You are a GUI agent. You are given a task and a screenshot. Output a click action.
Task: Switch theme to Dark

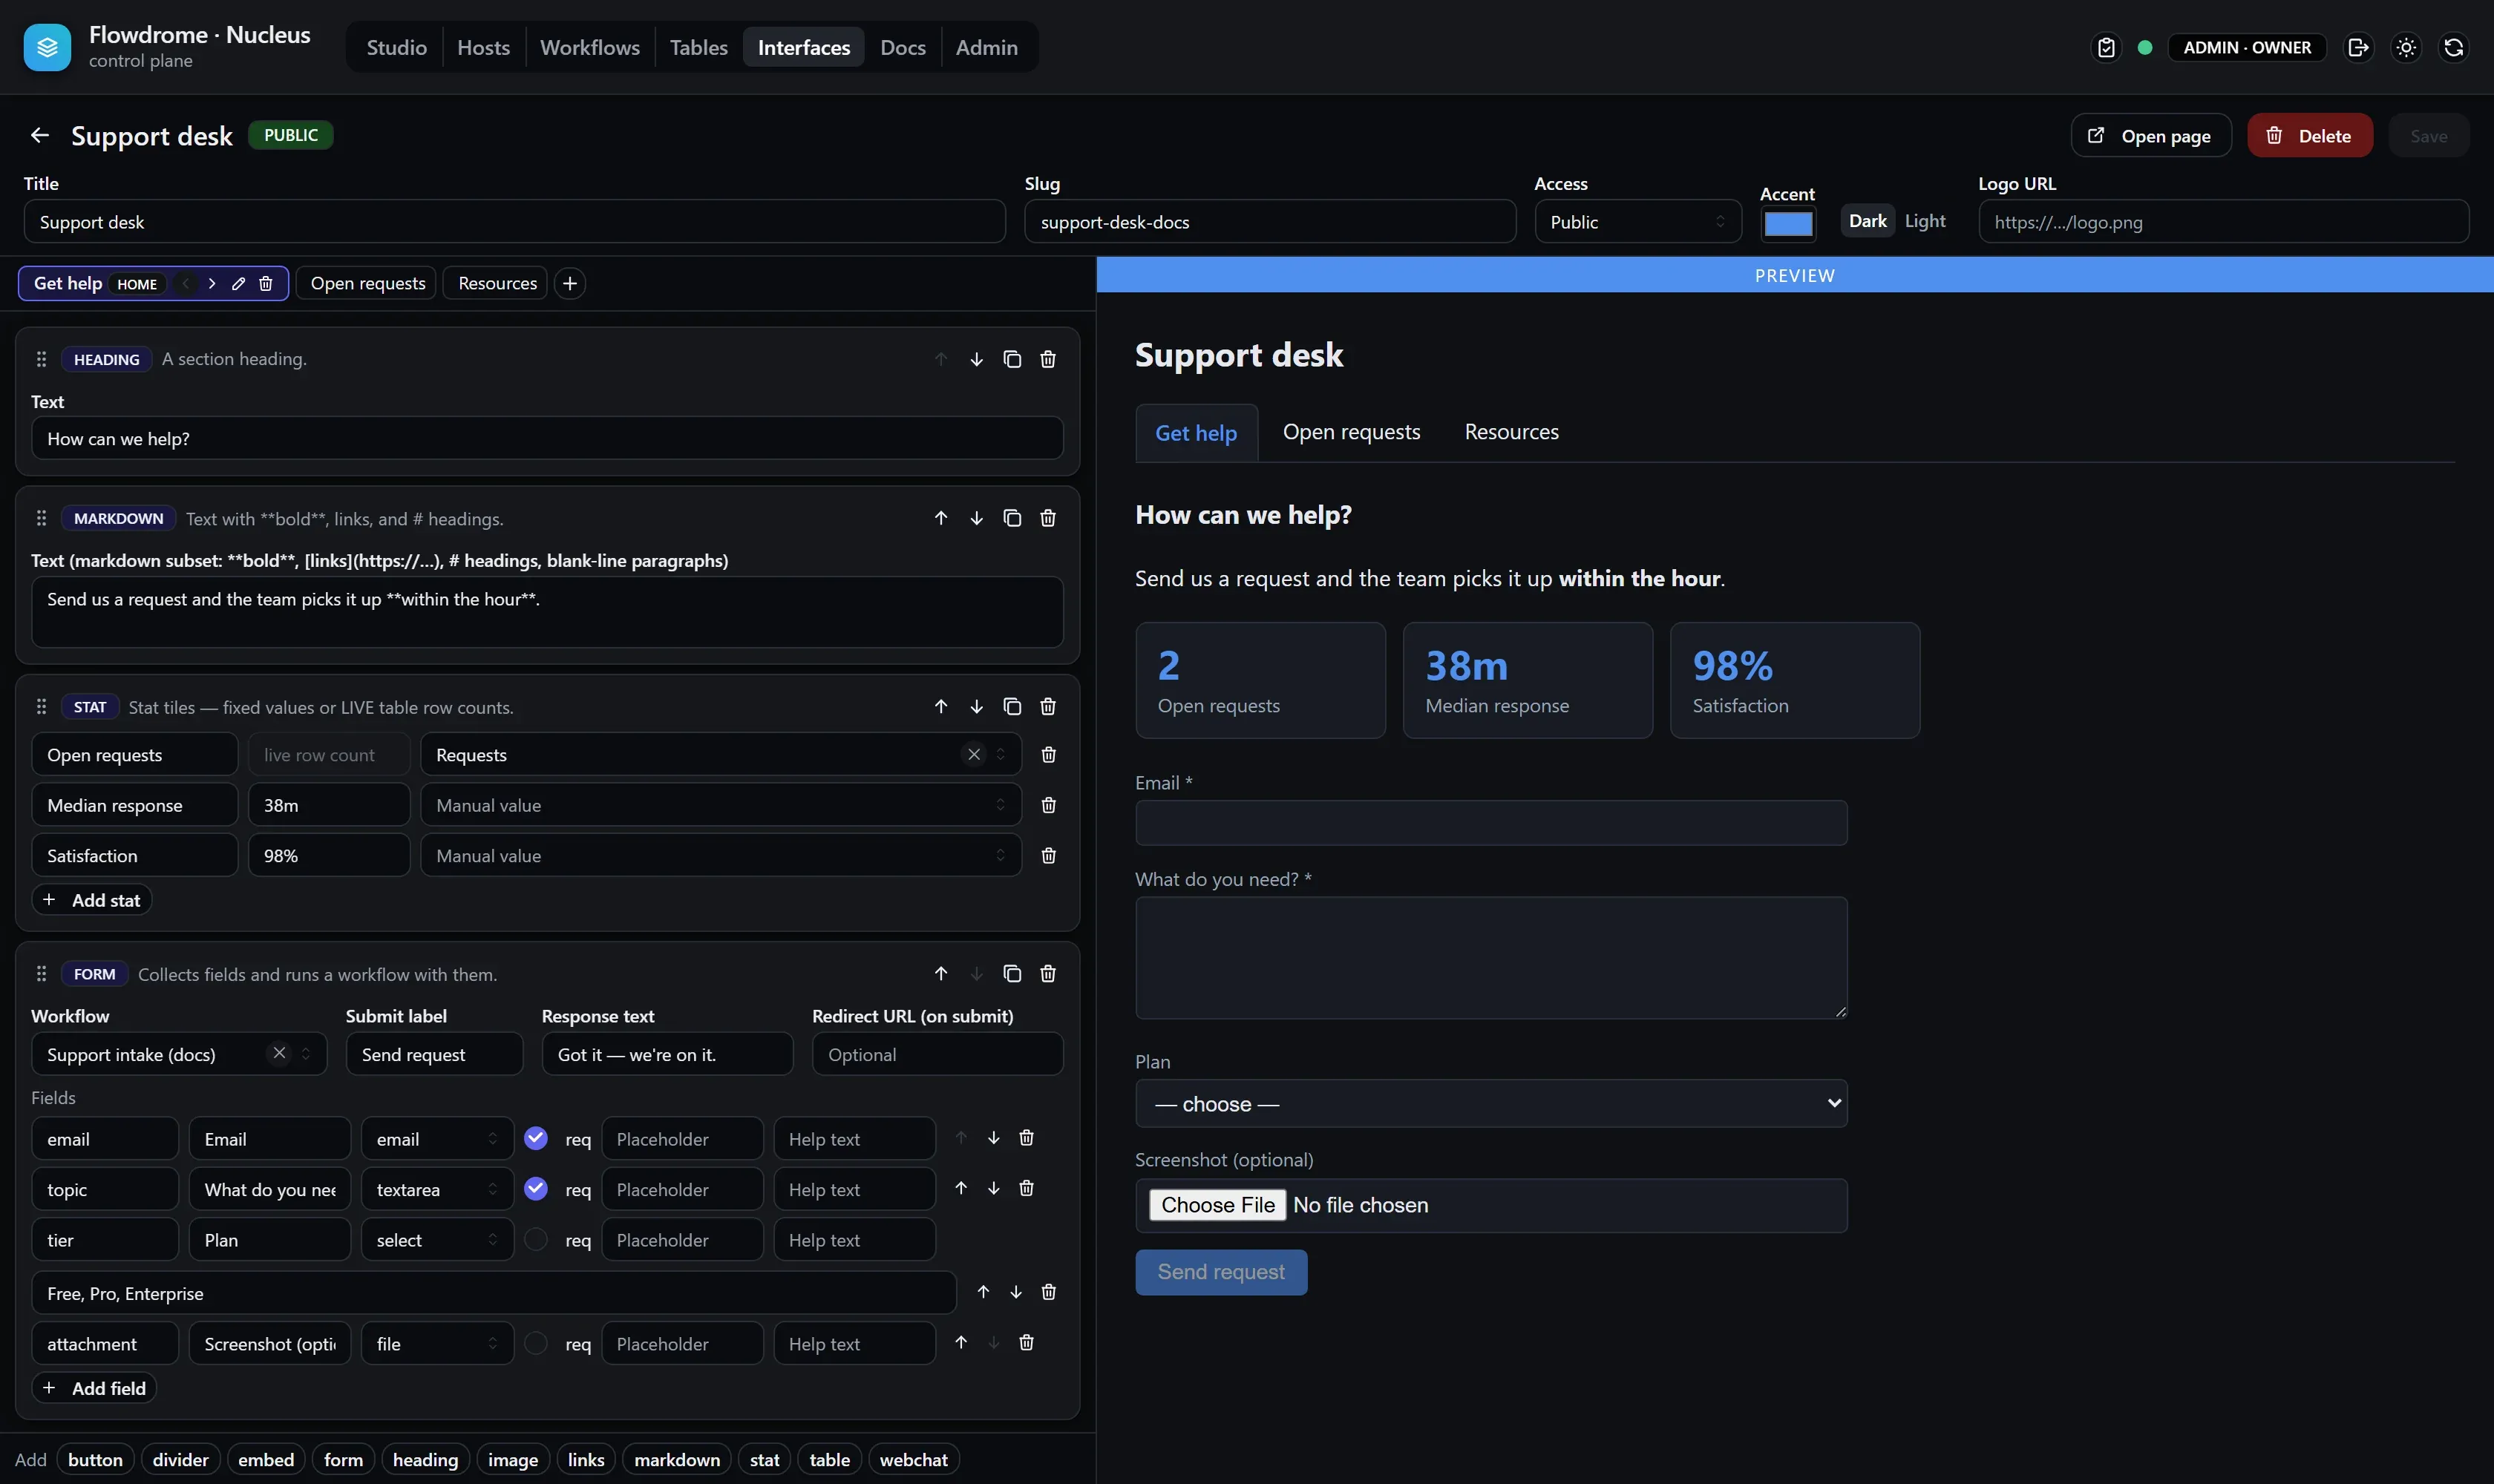click(x=1867, y=221)
